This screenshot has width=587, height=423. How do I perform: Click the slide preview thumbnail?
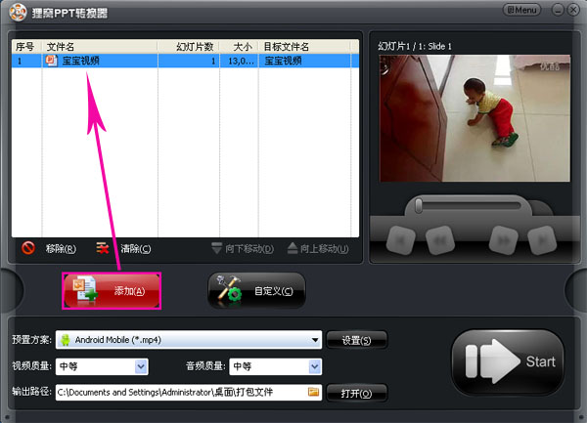[474, 118]
